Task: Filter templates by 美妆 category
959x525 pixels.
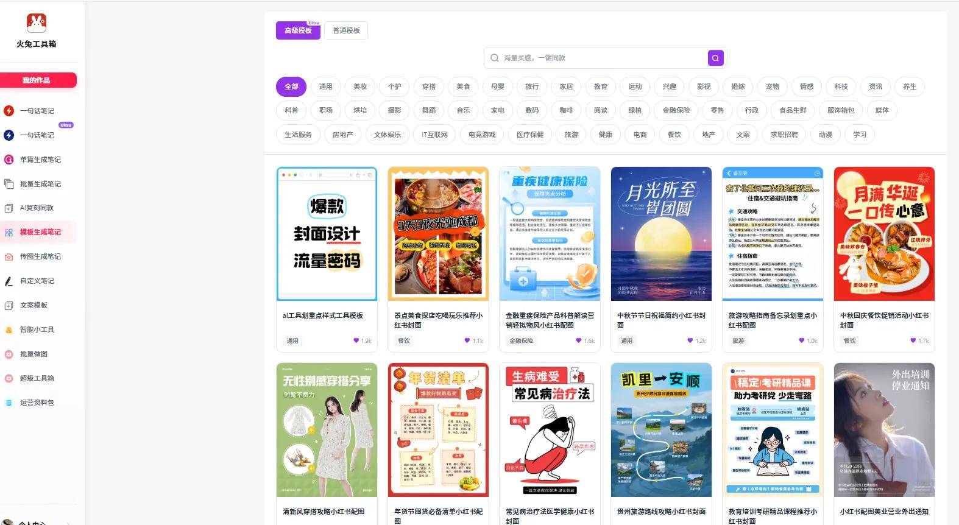Action: coord(360,86)
